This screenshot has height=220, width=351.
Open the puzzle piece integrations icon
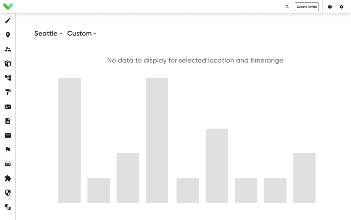tap(8, 178)
